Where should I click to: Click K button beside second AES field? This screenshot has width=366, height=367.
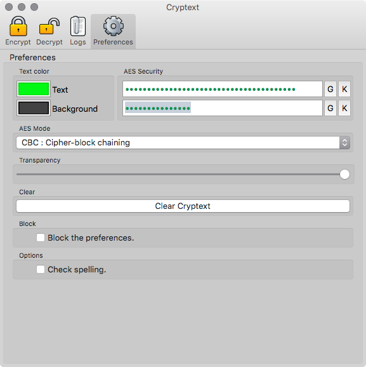click(344, 108)
